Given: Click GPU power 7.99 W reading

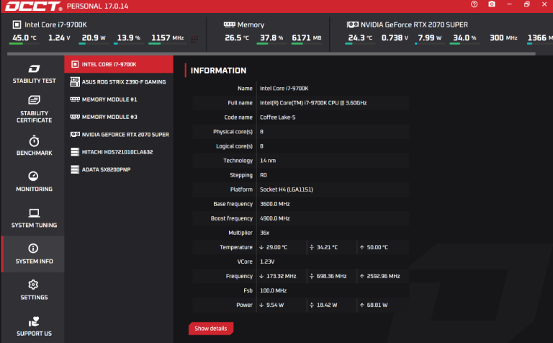Looking at the screenshot, I should click(429, 37).
